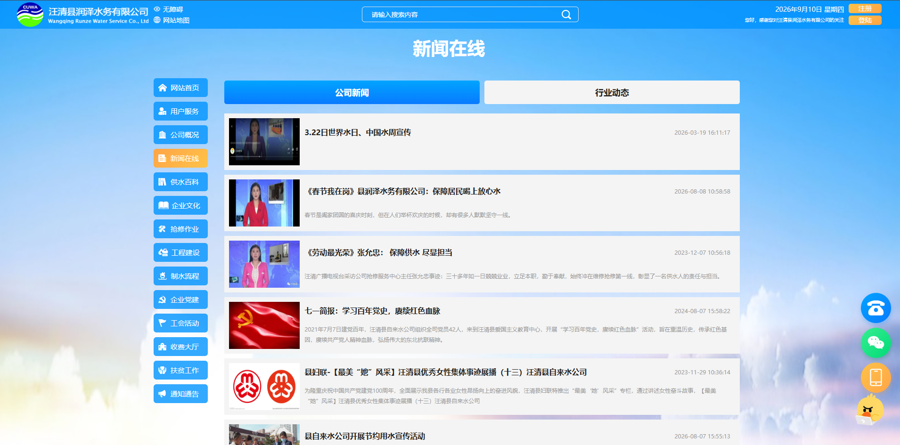This screenshot has width=900, height=445.
Task: Open article 县妇联-【最美"她"风采】
Action: pos(446,372)
